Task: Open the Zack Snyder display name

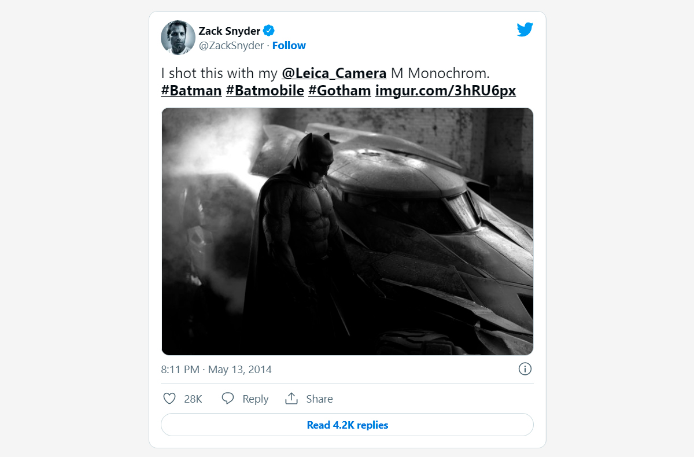Action: (x=230, y=31)
